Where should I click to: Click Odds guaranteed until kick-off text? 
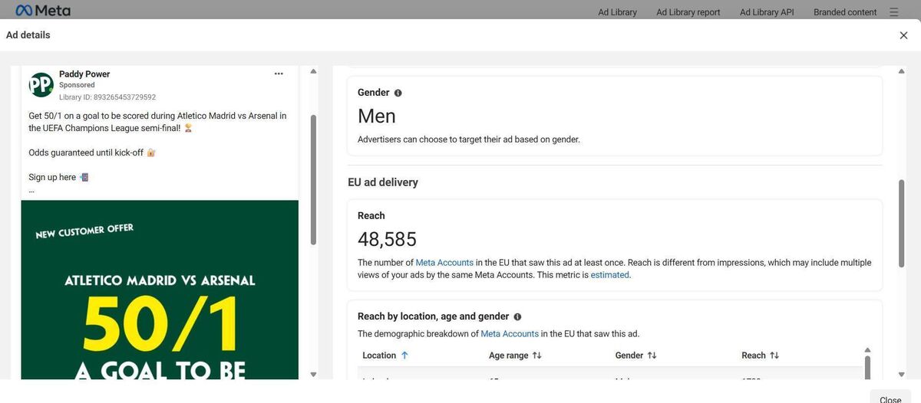click(x=85, y=152)
